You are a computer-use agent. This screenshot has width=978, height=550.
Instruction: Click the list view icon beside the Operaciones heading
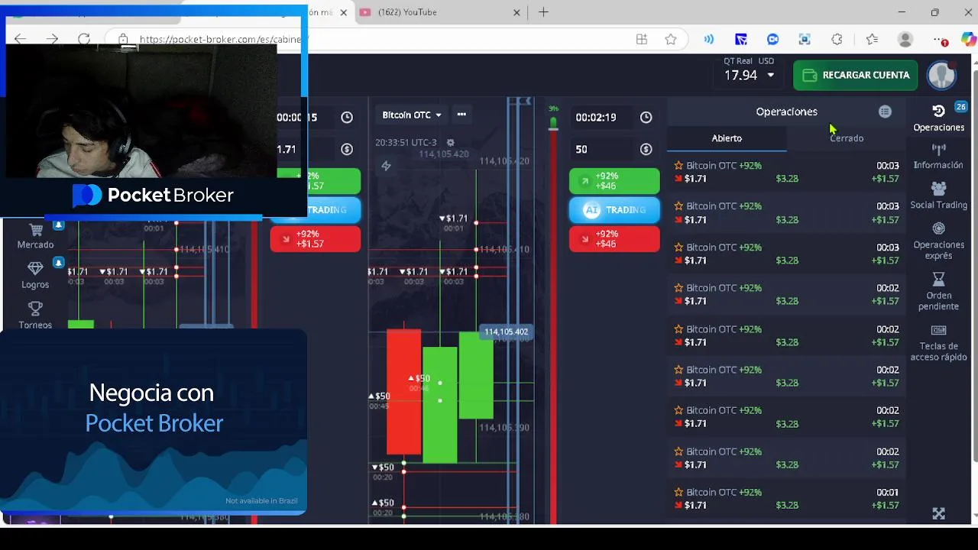[x=885, y=112]
